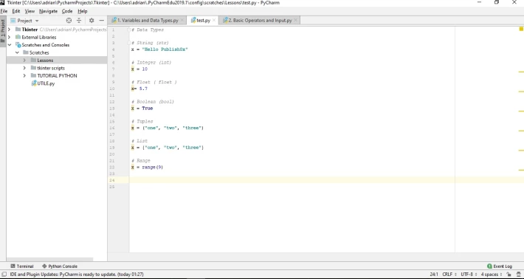The image size is (524, 279).
Task: Click the tool windows toggle icon in status bar
Action: point(4,275)
